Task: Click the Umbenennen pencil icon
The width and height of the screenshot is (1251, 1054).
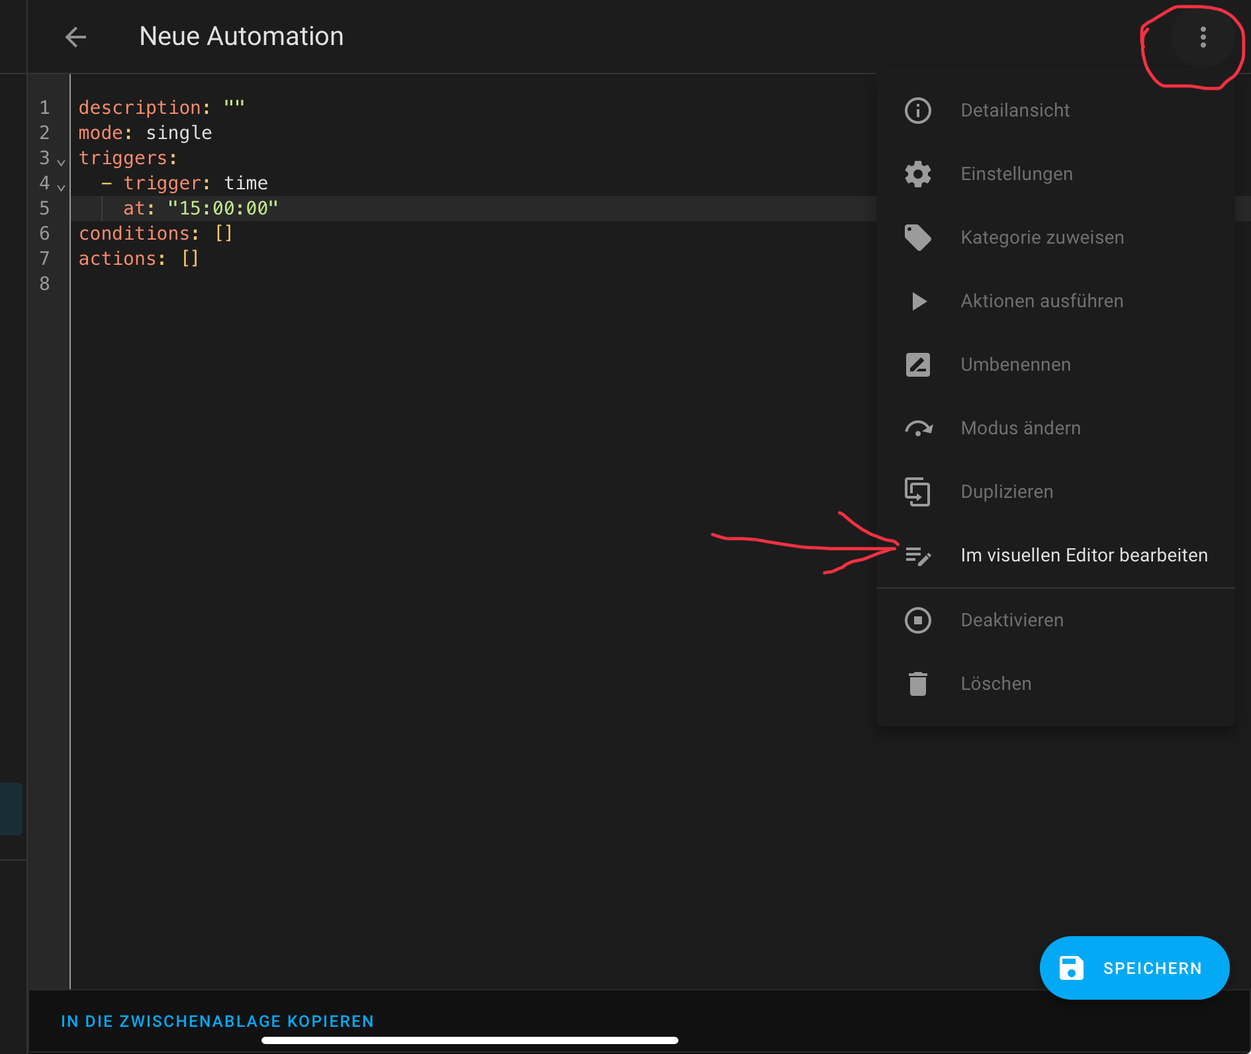Action: [x=917, y=365]
